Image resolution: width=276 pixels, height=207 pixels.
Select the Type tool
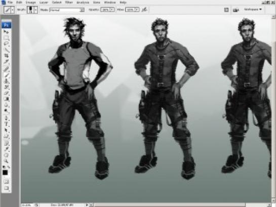[6, 124]
